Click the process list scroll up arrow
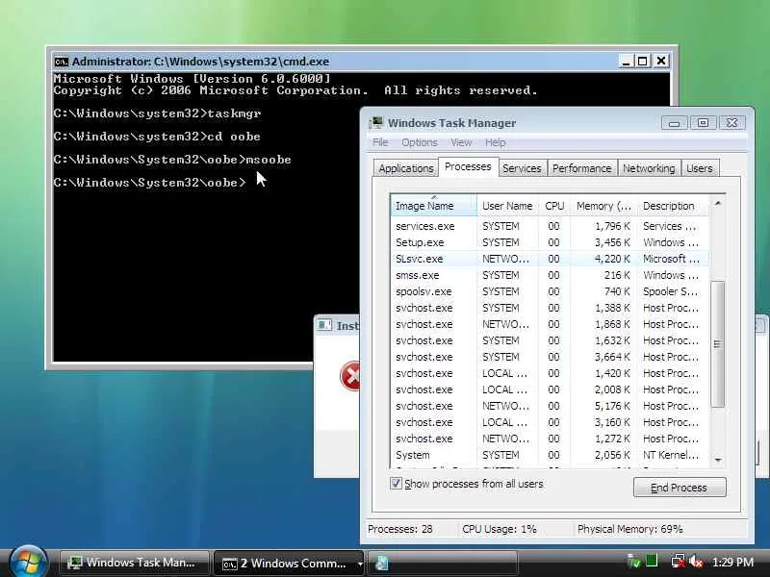770x577 pixels. tap(717, 203)
